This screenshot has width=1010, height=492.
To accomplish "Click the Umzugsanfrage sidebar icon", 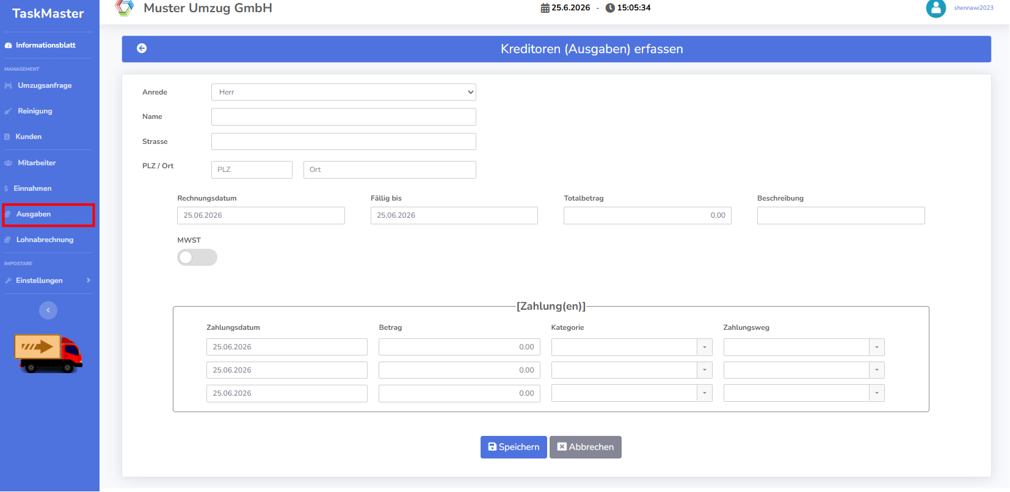I will pos(9,86).
